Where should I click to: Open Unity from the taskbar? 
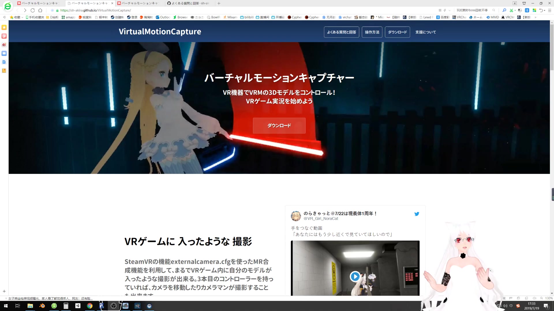coord(78,306)
